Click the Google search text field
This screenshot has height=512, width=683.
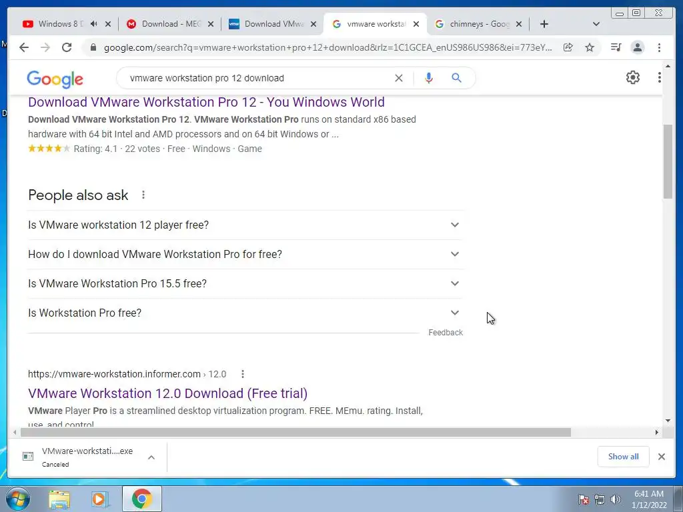(257, 78)
